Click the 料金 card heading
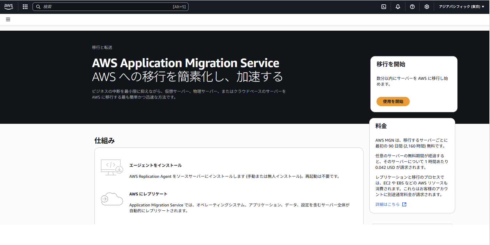Viewport: 490px width, 245px height. pyautogui.click(x=381, y=126)
